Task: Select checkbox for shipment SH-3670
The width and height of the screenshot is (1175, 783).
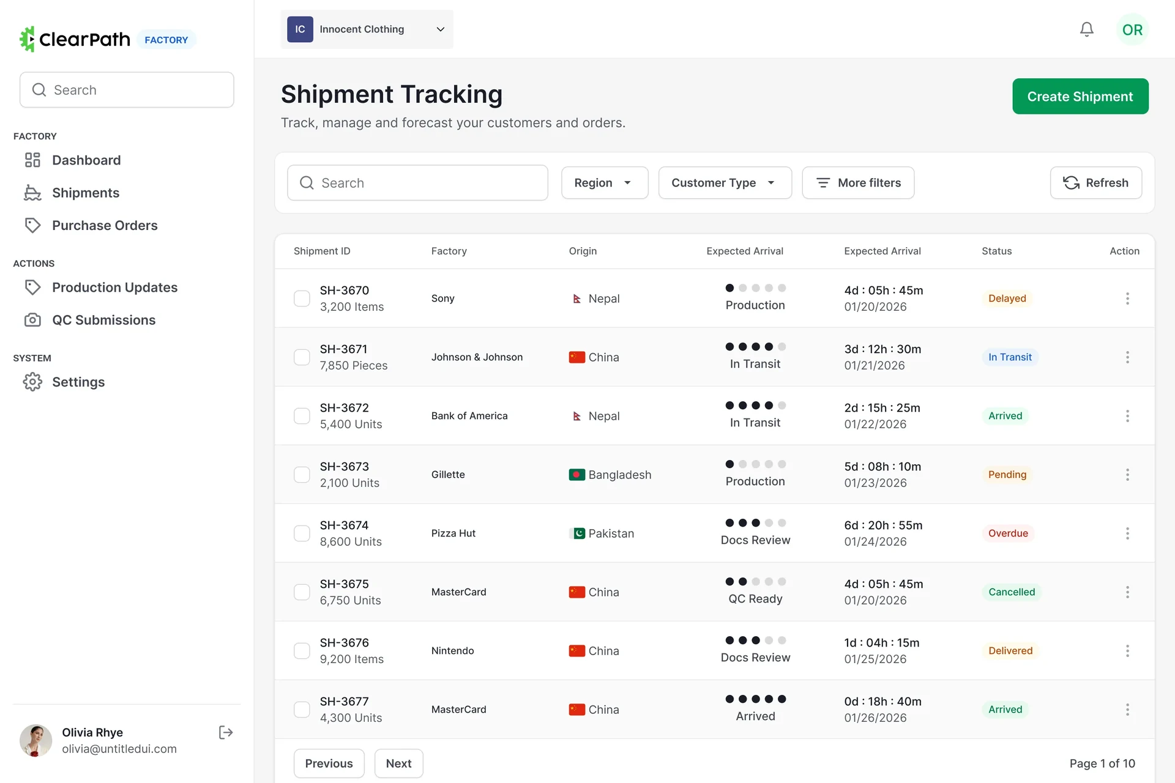Action: (x=302, y=299)
